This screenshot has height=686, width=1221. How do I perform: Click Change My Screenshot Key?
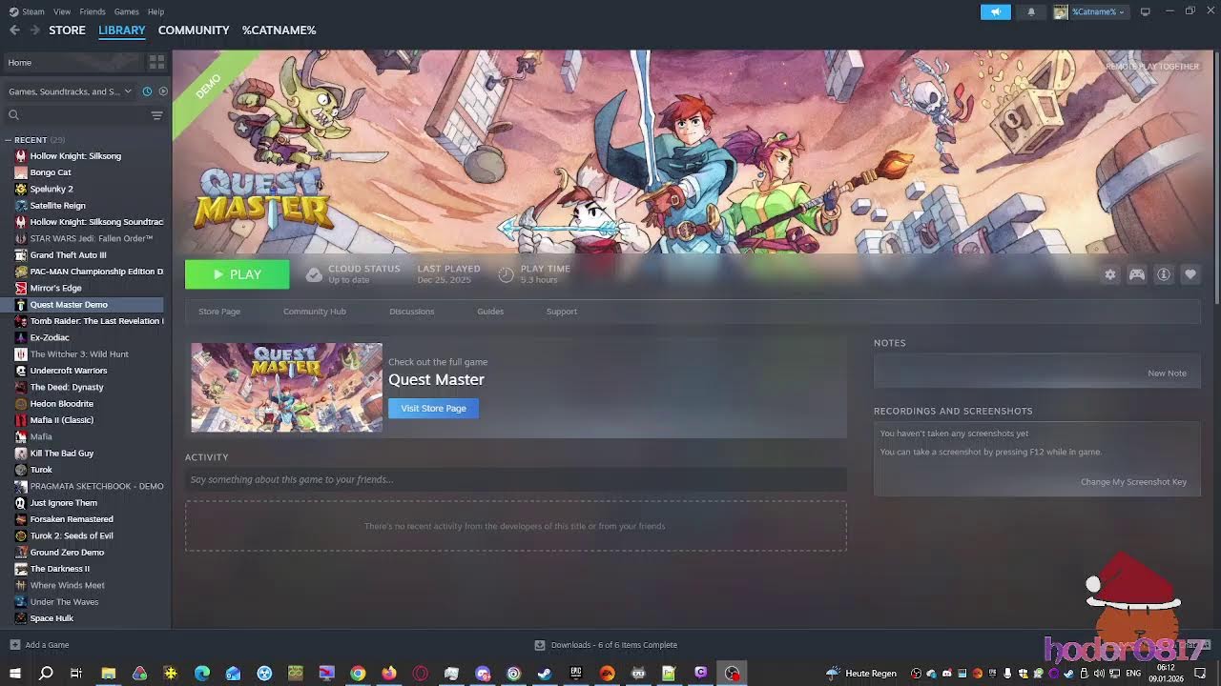point(1133,482)
